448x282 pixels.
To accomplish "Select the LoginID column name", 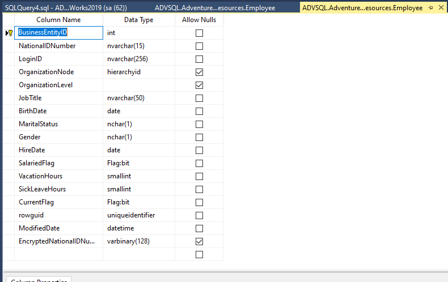I will pos(58,59).
